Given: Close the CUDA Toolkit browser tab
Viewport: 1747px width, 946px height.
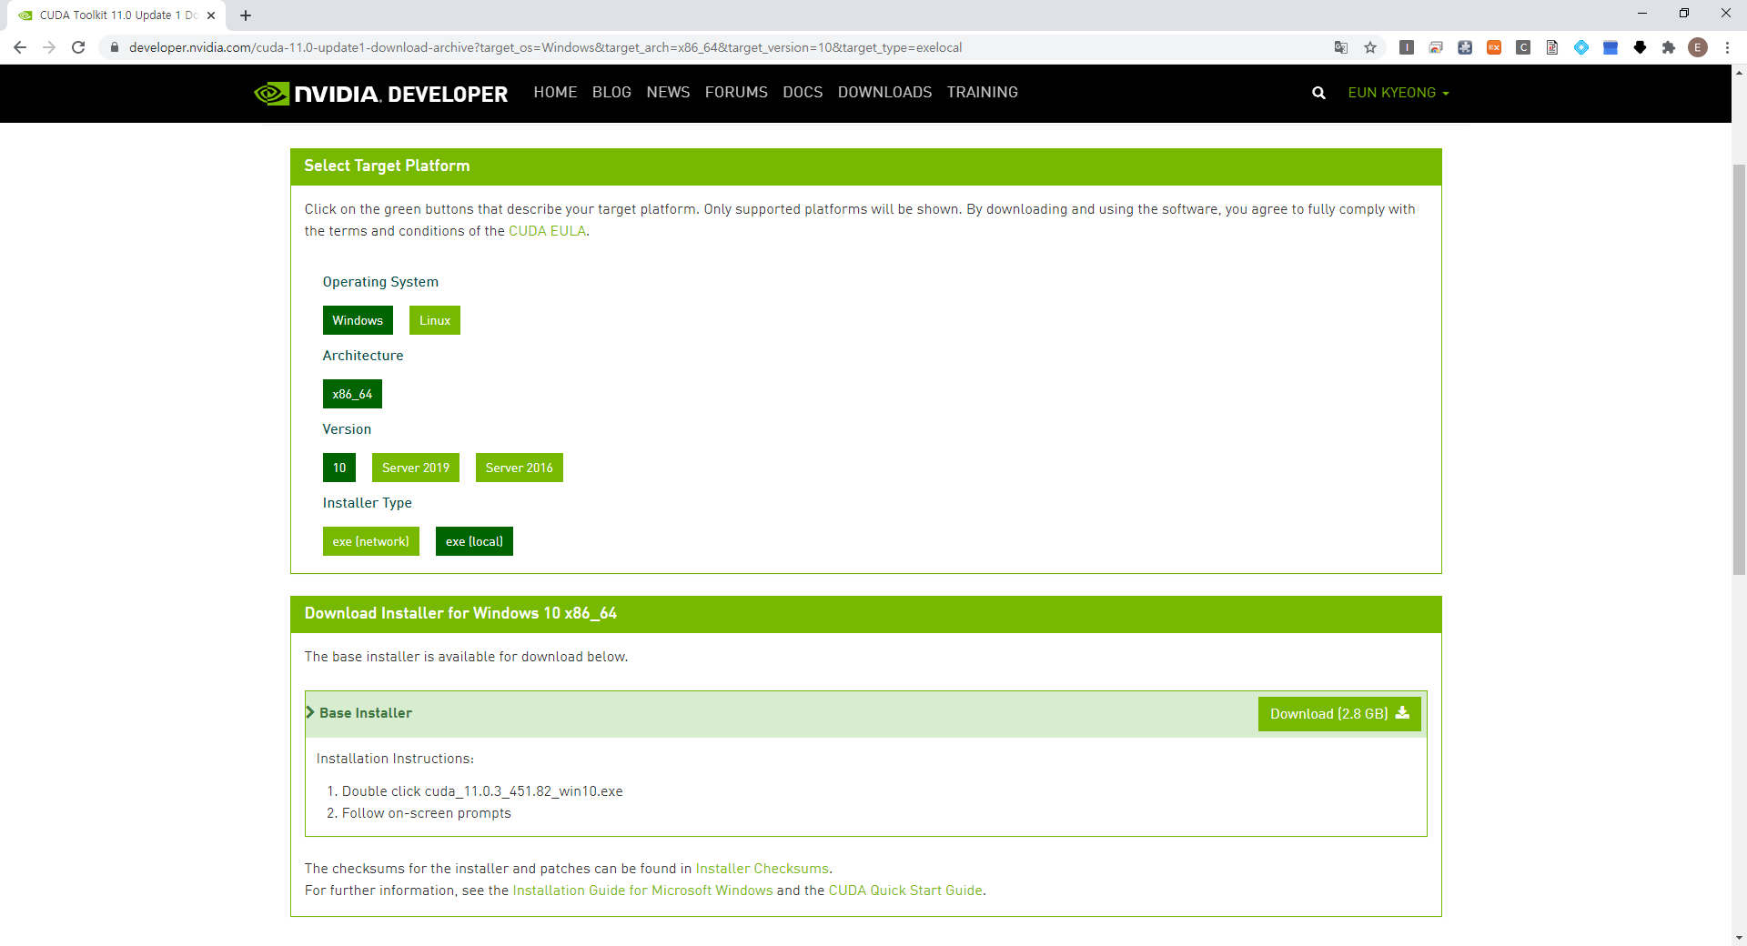Looking at the screenshot, I should pyautogui.click(x=211, y=15).
